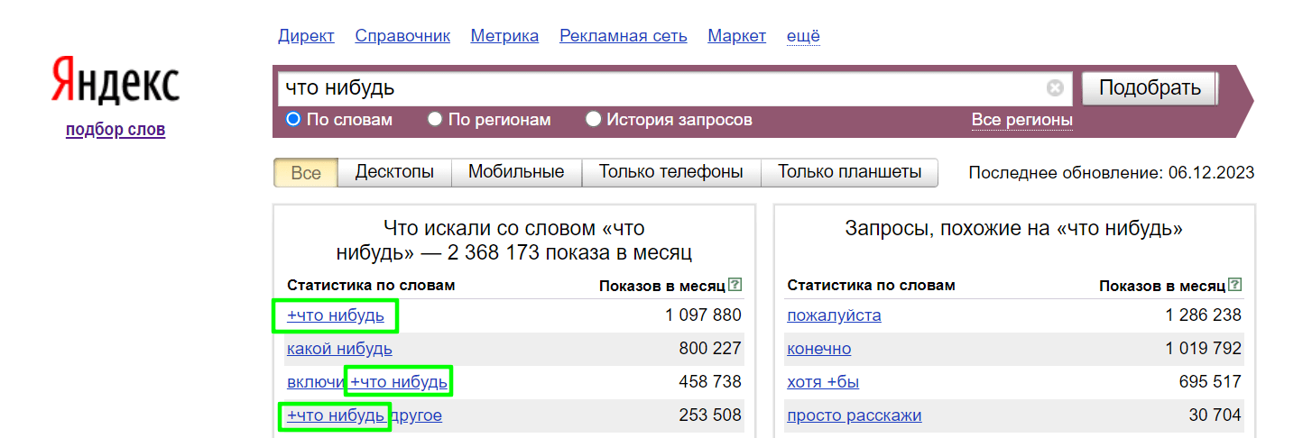Clear the search field with the X icon
Image resolution: width=1303 pixels, height=438 pixels.
point(1055,88)
